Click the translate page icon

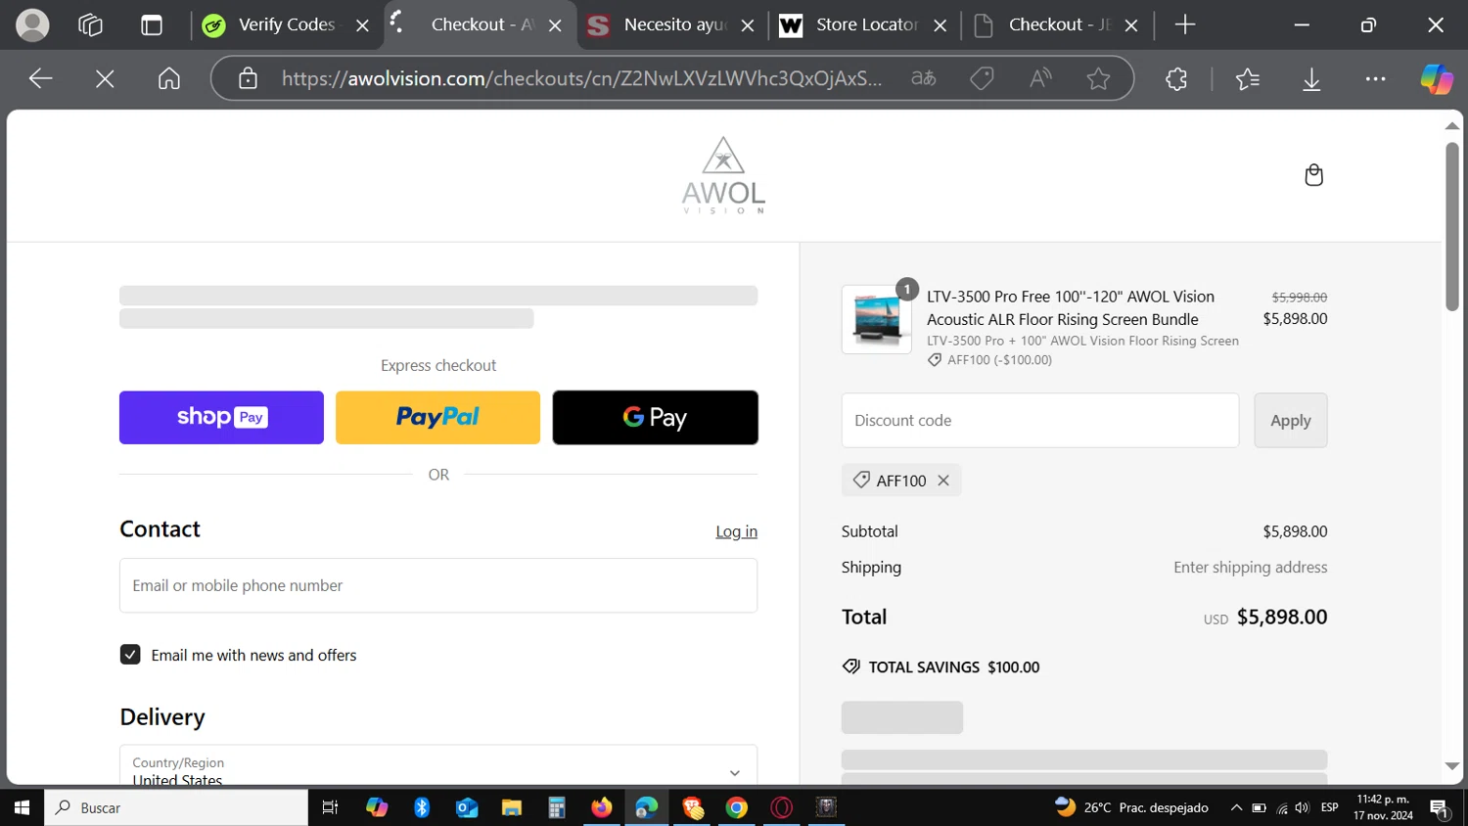[923, 78]
